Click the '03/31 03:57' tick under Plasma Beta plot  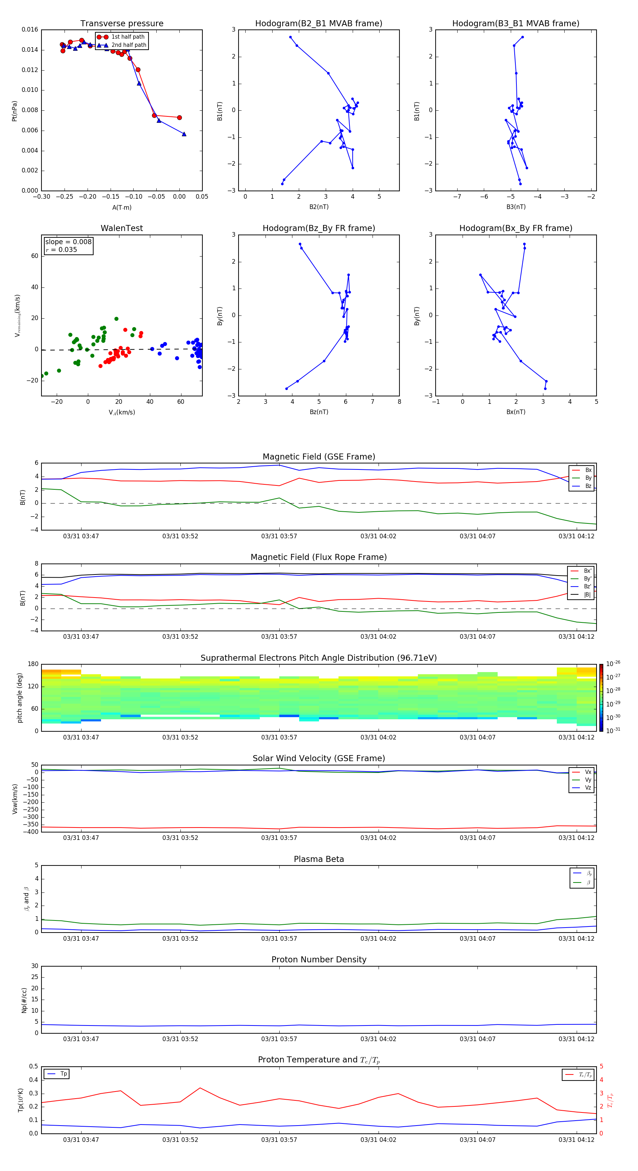point(279,938)
